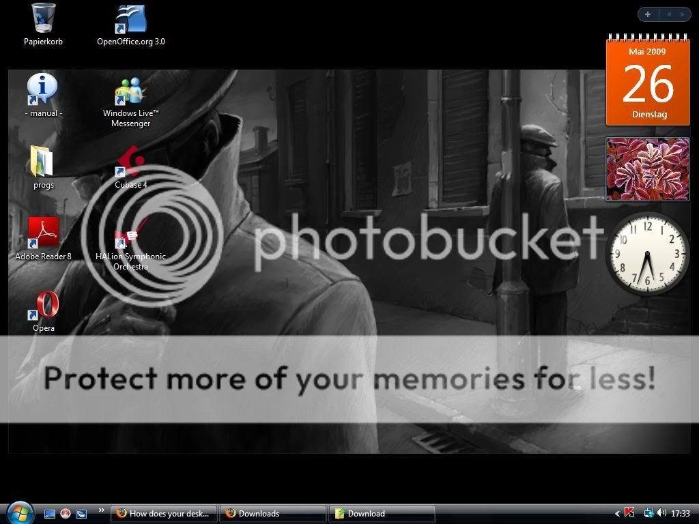Launch OpenOffice.org 3.0 shortcut

tap(131, 19)
